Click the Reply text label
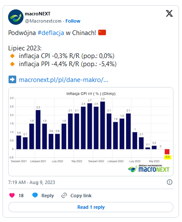 click(x=47, y=196)
